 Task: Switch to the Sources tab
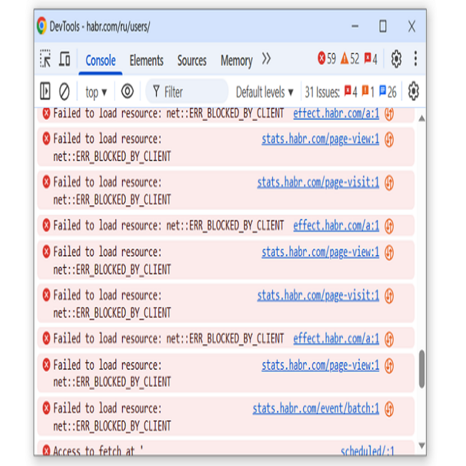(x=192, y=60)
